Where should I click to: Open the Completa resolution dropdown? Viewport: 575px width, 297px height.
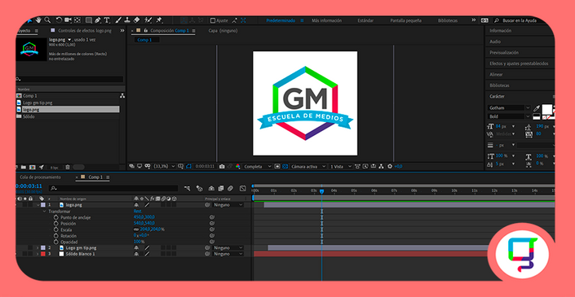coord(257,167)
